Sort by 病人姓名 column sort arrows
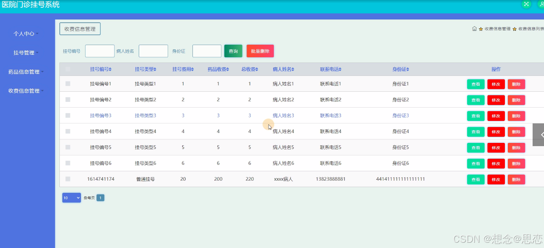 293,69
